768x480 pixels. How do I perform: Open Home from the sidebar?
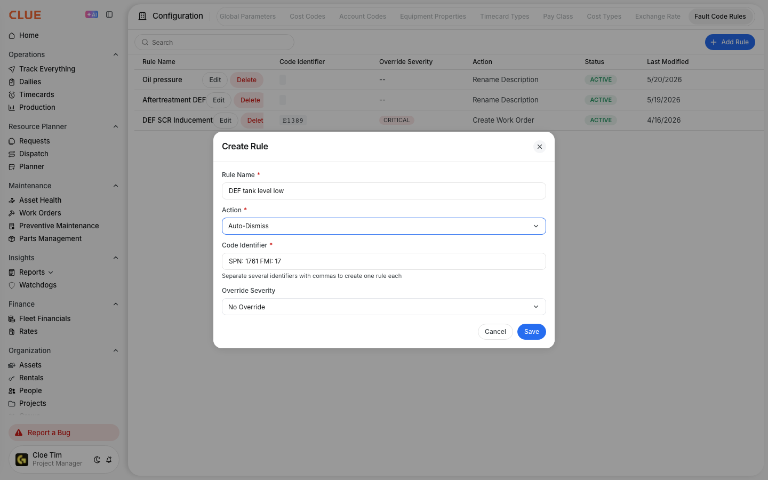(29, 35)
